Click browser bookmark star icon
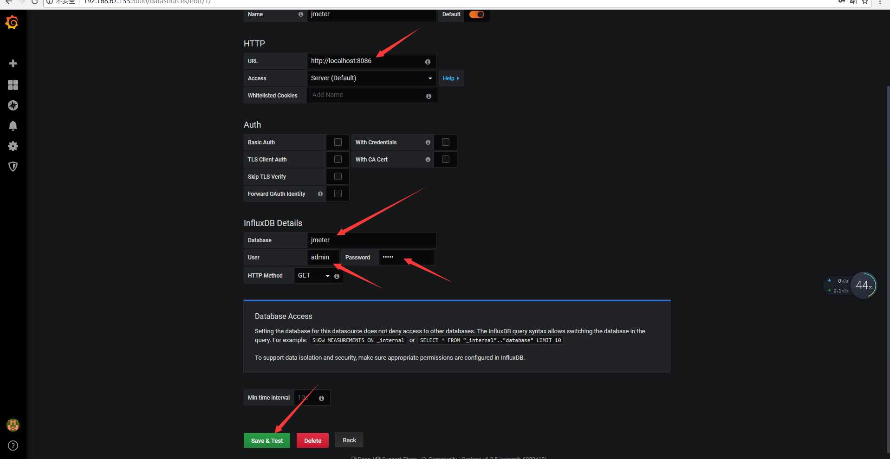The width and height of the screenshot is (890, 459). click(x=865, y=2)
